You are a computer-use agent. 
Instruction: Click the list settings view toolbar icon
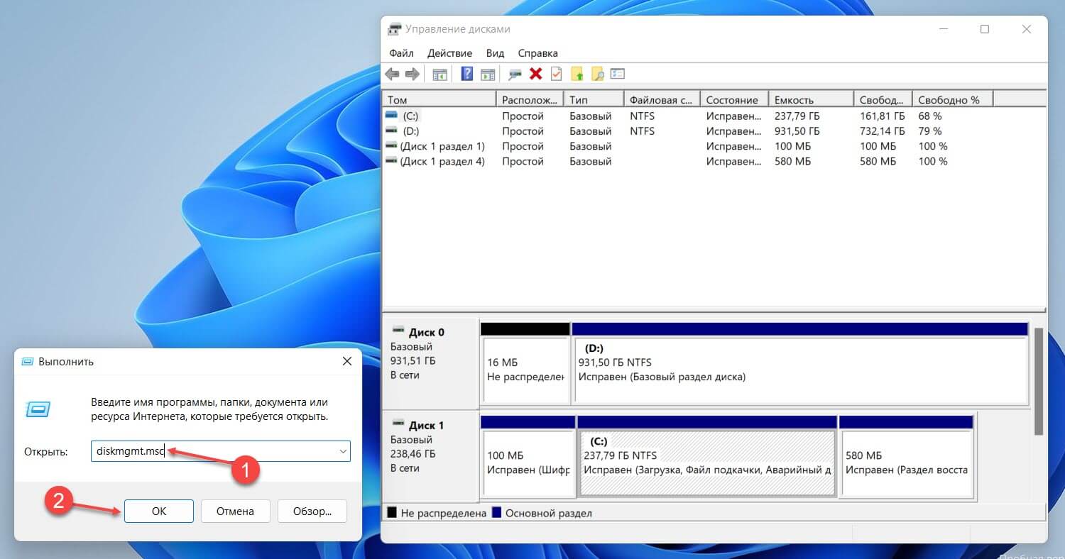(617, 74)
